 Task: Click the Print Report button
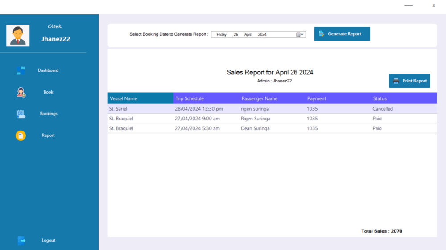coord(409,81)
